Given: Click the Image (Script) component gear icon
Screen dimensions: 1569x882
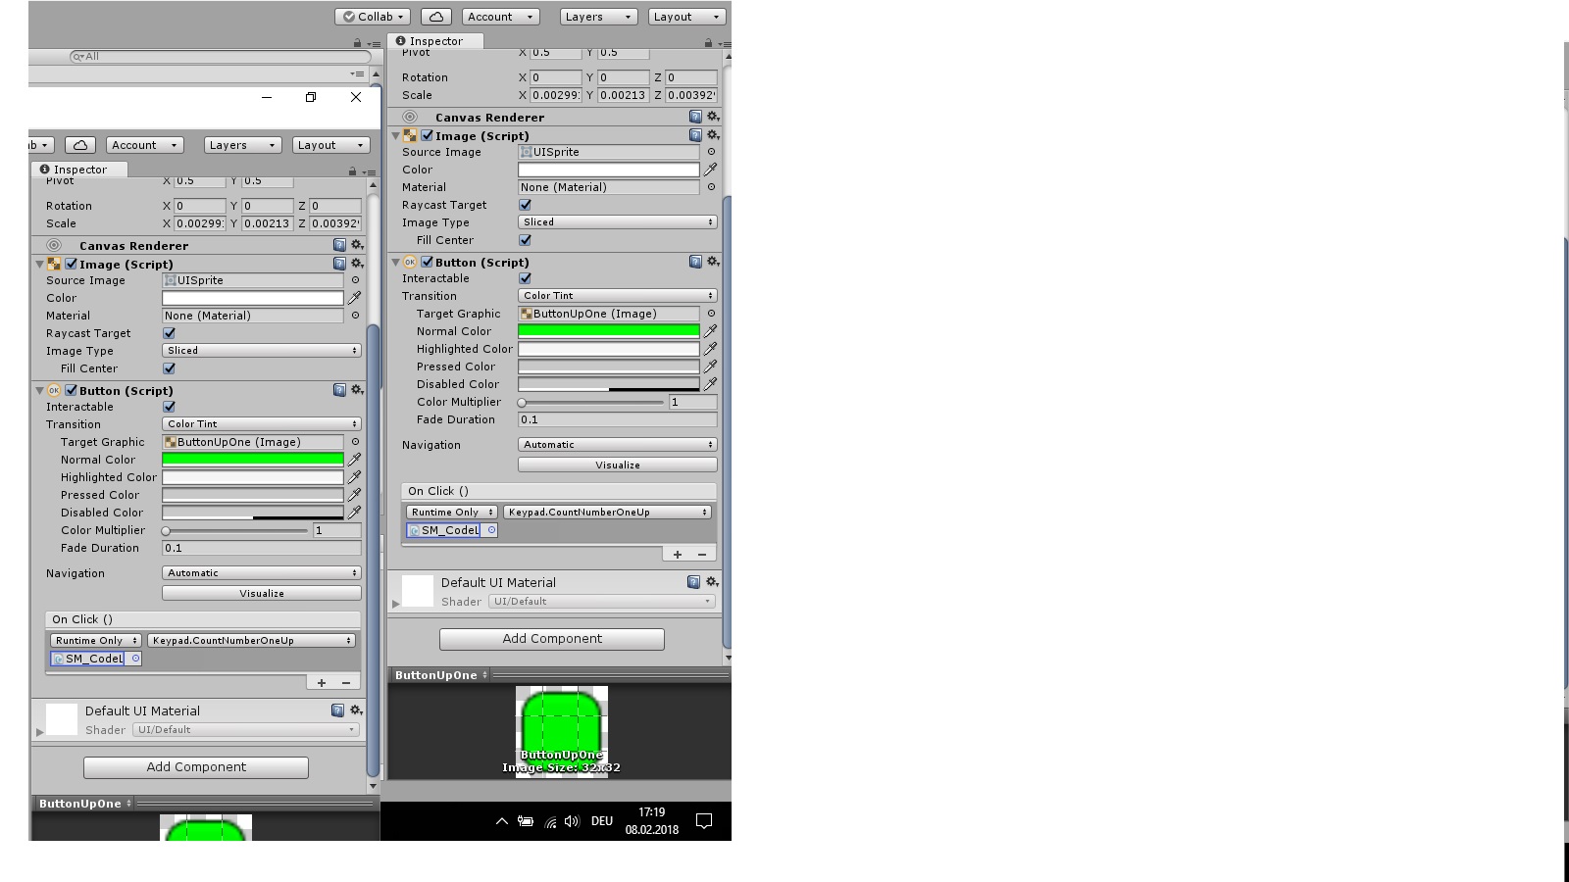Looking at the screenshot, I should click(713, 135).
